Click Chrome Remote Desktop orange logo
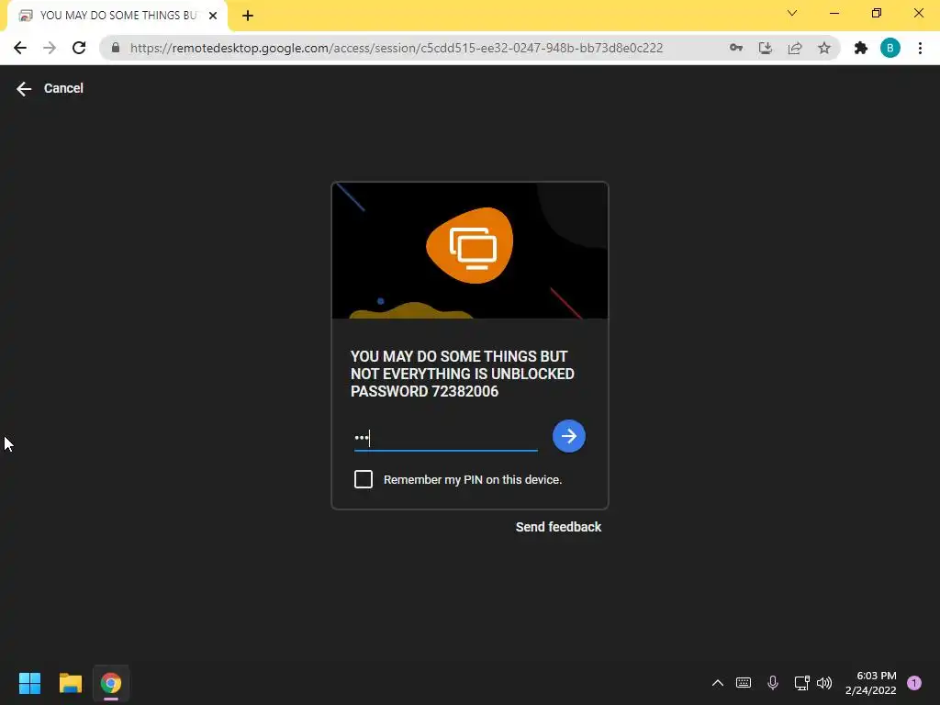Screen dimensions: 940x705 pyautogui.click(x=470, y=245)
